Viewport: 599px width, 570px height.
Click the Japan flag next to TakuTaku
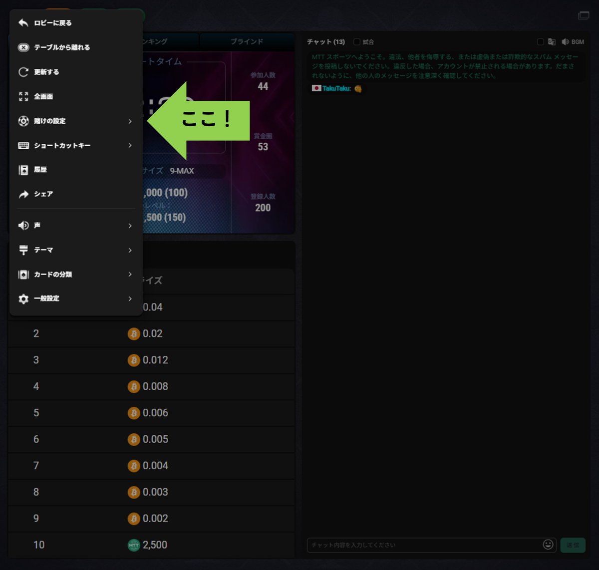pos(316,88)
